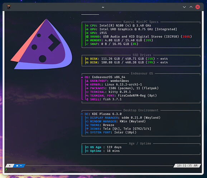Image resolution: width=207 pixels, height=178 pixels.
Task: Click the SYSTEM FONT icon
Action: [87, 132]
